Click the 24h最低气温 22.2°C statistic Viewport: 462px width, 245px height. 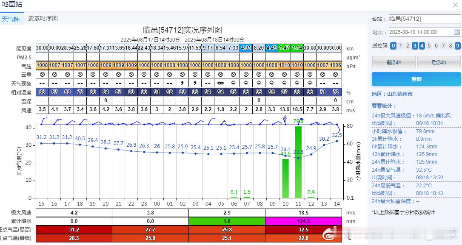pos(402,185)
